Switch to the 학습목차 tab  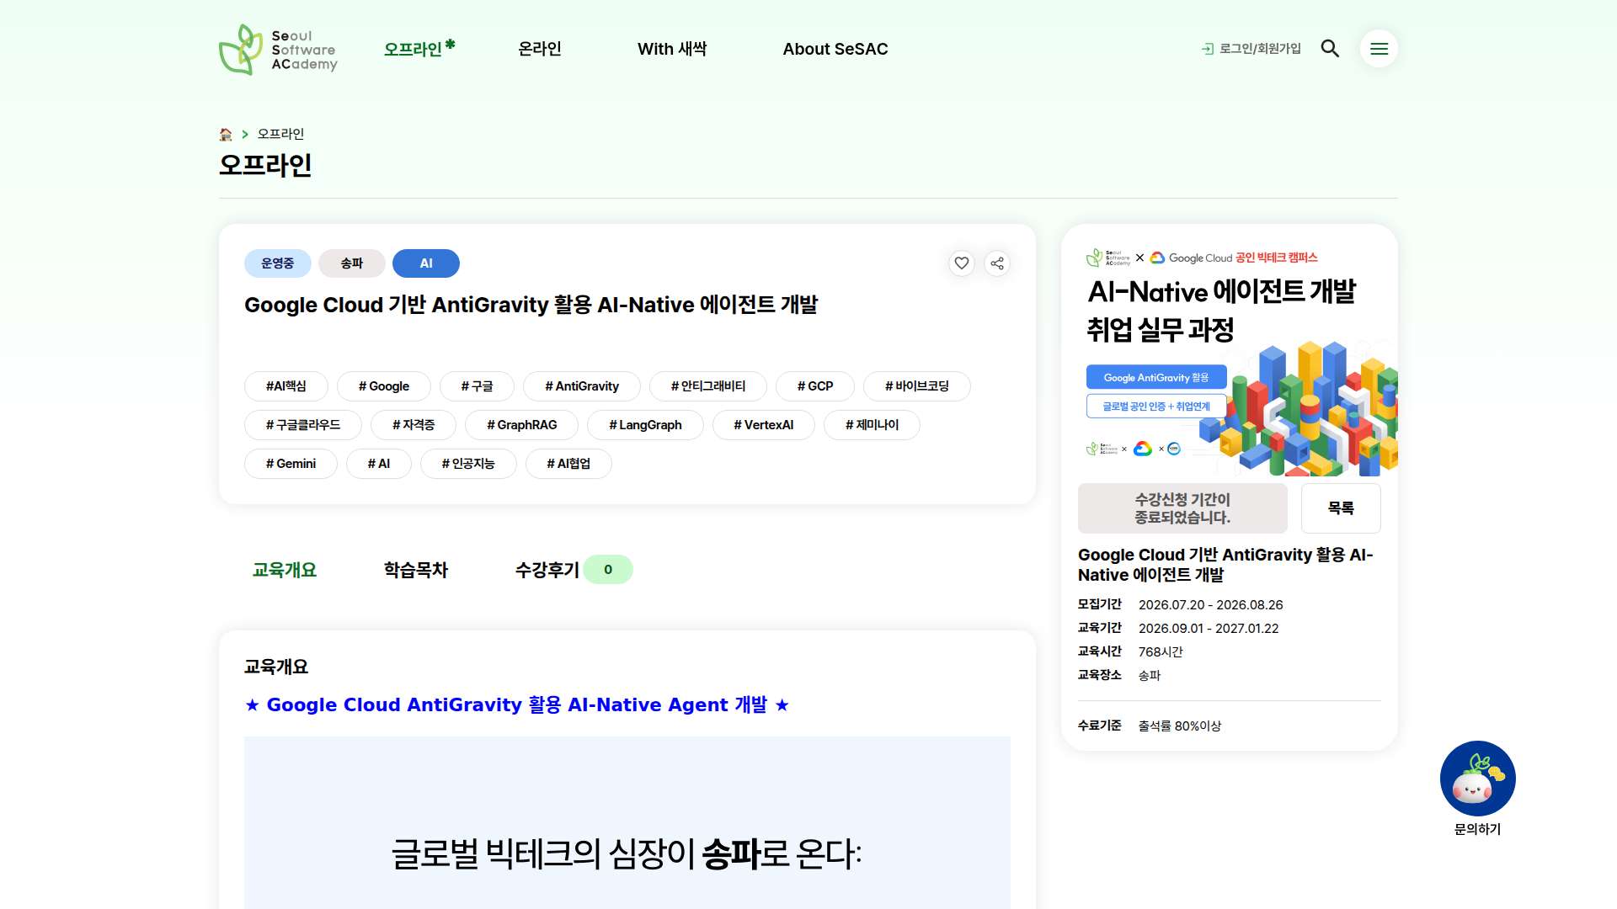point(416,570)
